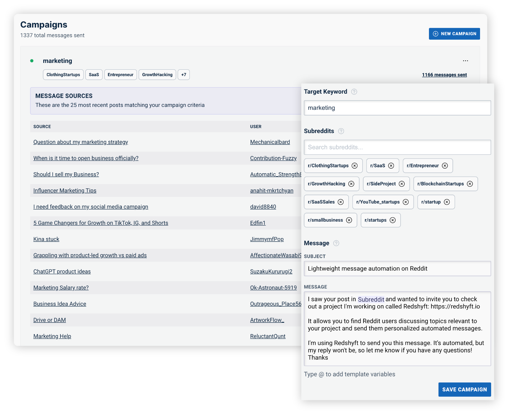Remove the r/ClothingStartups subreddit chip
The height and width of the screenshot is (415, 509).
355,165
